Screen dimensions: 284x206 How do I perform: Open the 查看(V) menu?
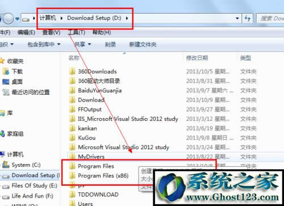pyautogui.click(x=51, y=32)
